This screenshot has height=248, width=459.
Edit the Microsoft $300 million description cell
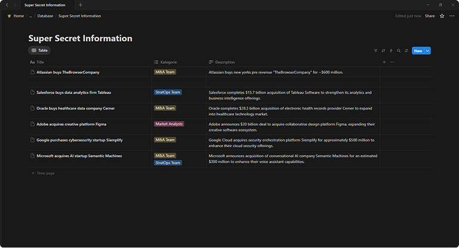pyautogui.click(x=293, y=159)
